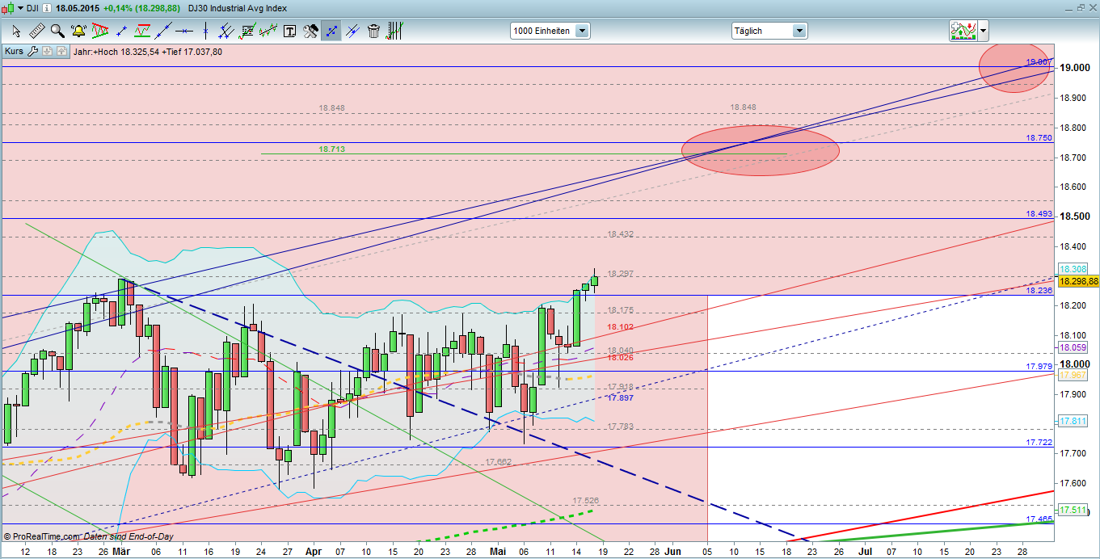Viewport: 1100px width, 559px height.
Task: Click the current price label 18.298,88
Action: click(x=1078, y=281)
